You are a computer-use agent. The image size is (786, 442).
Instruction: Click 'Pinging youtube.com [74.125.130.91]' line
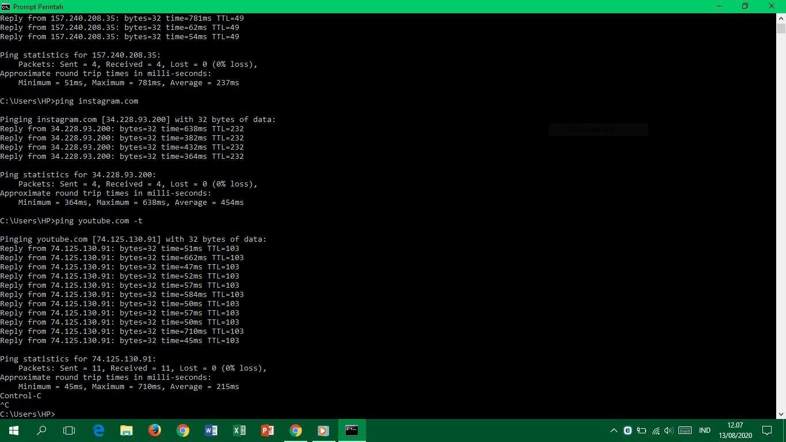(x=133, y=239)
